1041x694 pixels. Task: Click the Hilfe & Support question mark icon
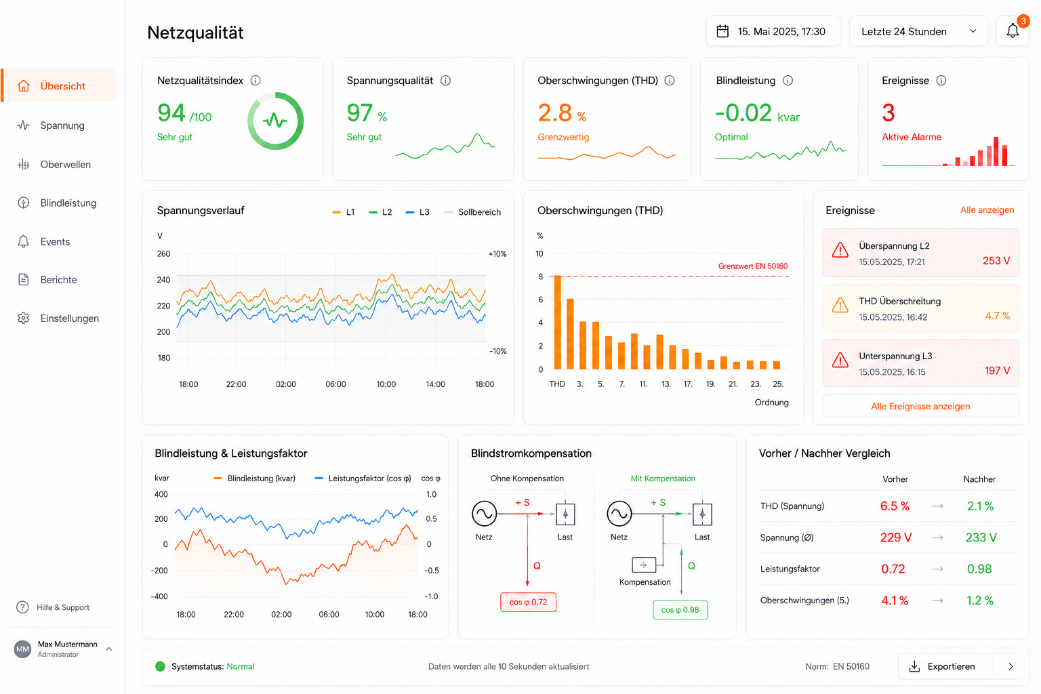pos(23,607)
